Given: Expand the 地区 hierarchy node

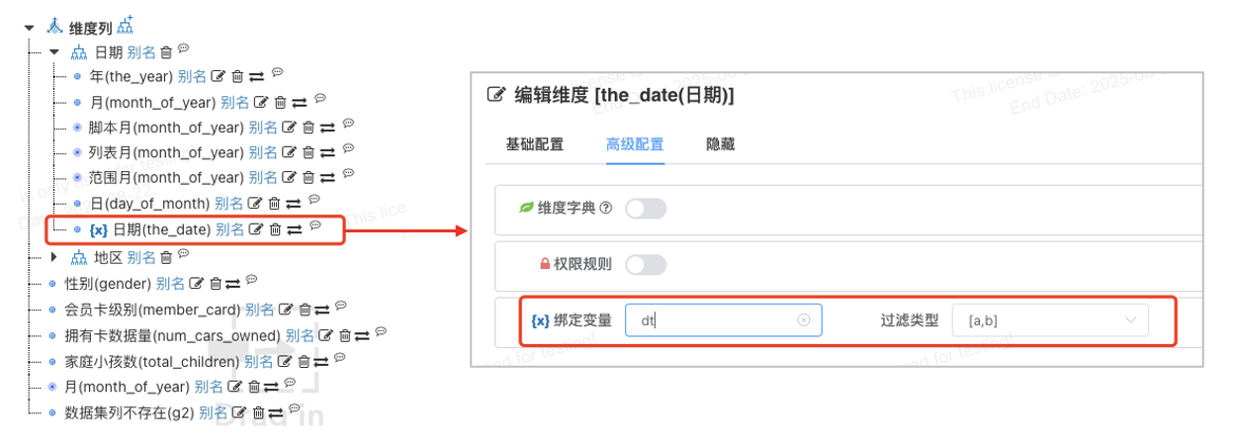Looking at the screenshot, I should coord(54,257).
